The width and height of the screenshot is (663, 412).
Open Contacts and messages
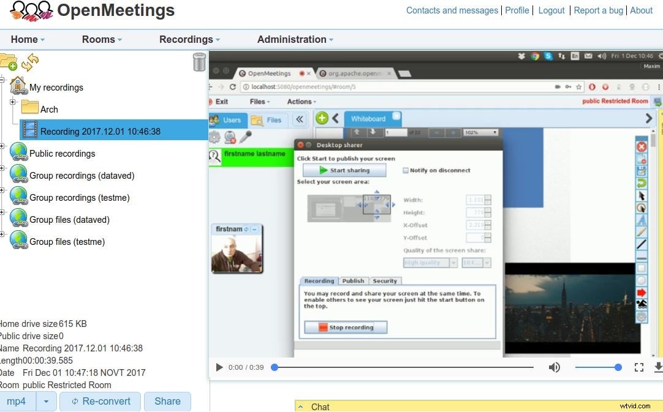click(452, 10)
